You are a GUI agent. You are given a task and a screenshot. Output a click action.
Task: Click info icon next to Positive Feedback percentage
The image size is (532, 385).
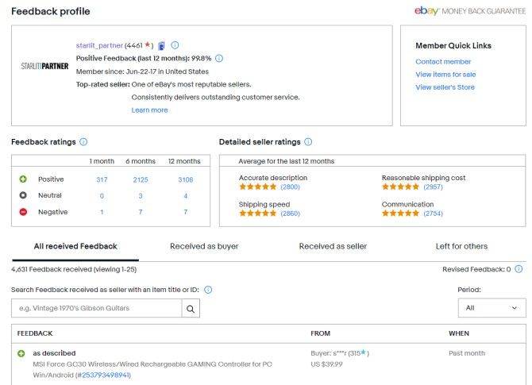pyautogui.click(x=219, y=58)
